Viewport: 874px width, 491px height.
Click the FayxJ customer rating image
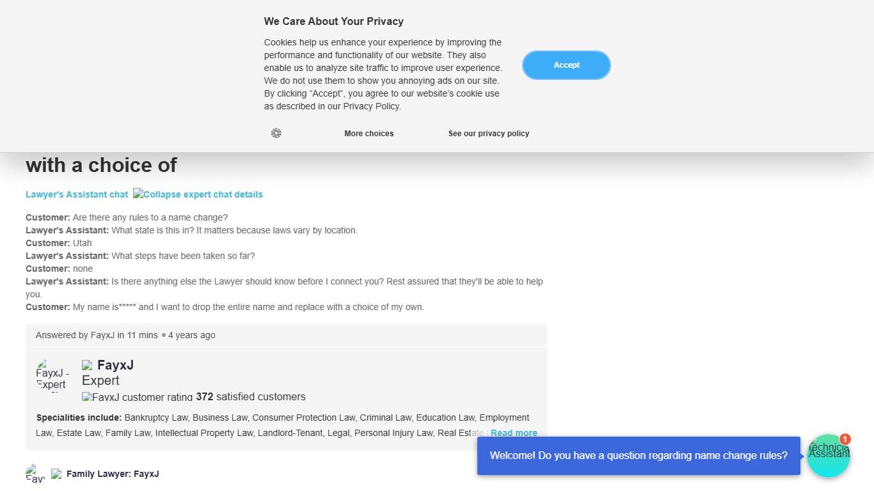137,397
